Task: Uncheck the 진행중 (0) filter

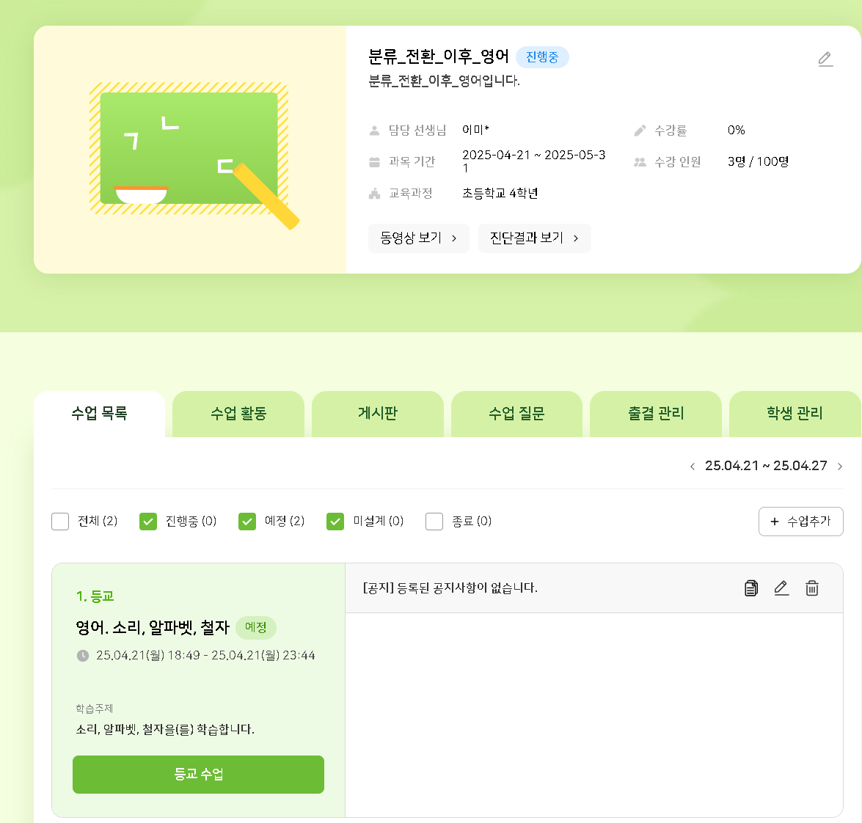Action: click(x=148, y=522)
